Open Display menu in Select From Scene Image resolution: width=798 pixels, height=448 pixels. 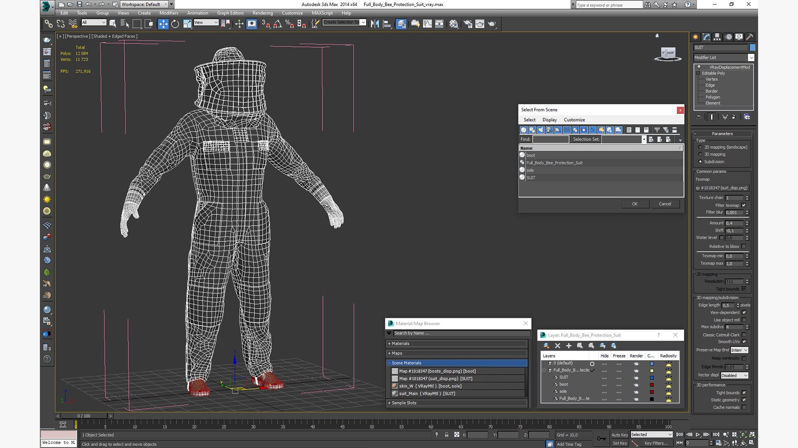(x=549, y=120)
